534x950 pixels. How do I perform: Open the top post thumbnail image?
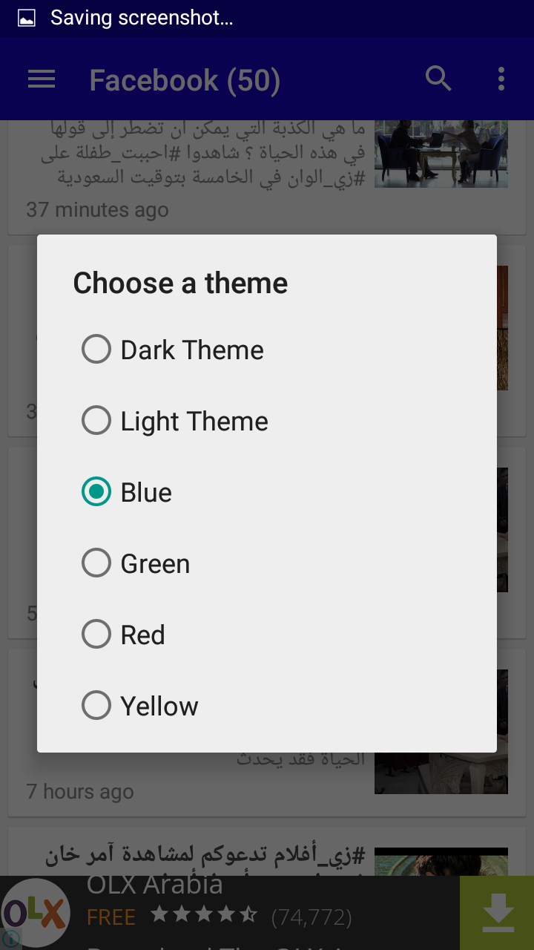coord(441,153)
